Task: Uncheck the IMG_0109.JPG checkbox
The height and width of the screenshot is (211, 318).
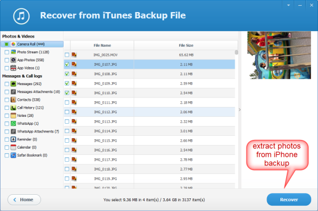Action: tap(67, 83)
